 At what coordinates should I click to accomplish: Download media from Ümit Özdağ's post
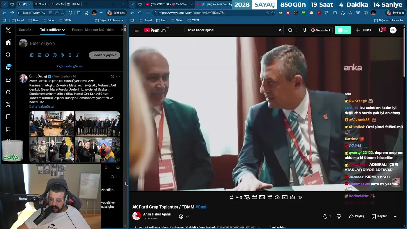point(118,167)
